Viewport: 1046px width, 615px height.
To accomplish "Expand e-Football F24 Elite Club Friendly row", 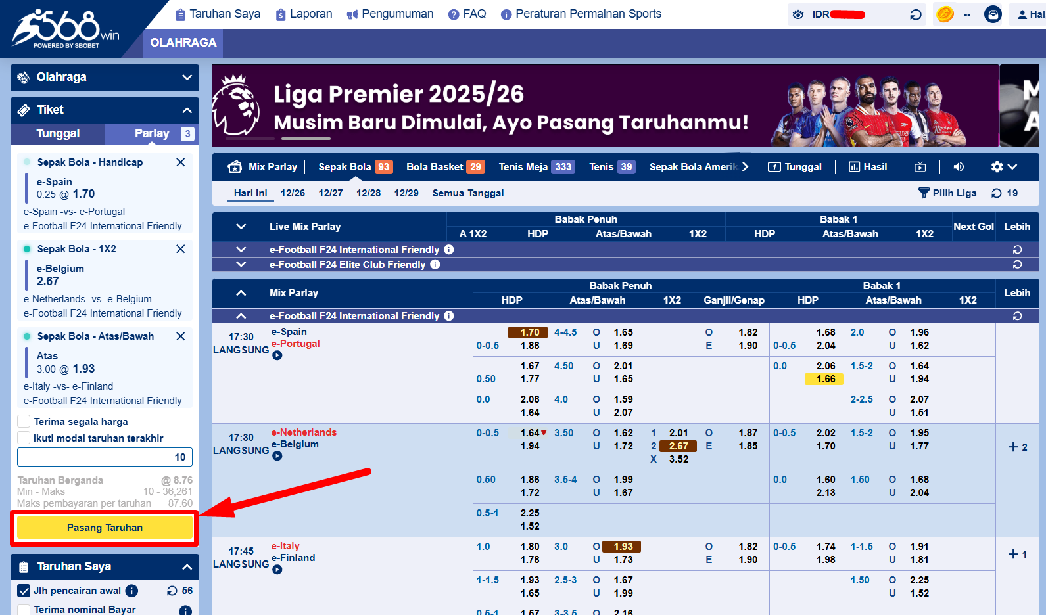I will [241, 265].
